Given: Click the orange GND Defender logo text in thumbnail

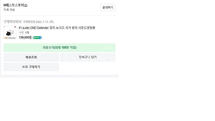Looking at the screenshot, I should 10,38.
